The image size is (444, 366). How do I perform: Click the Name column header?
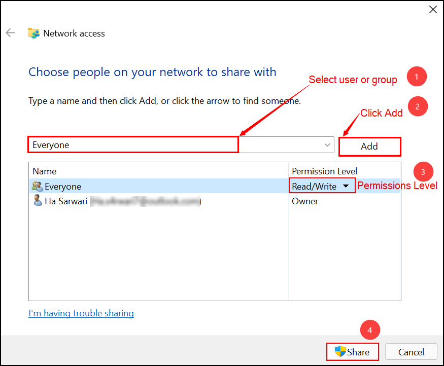pos(44,171)
